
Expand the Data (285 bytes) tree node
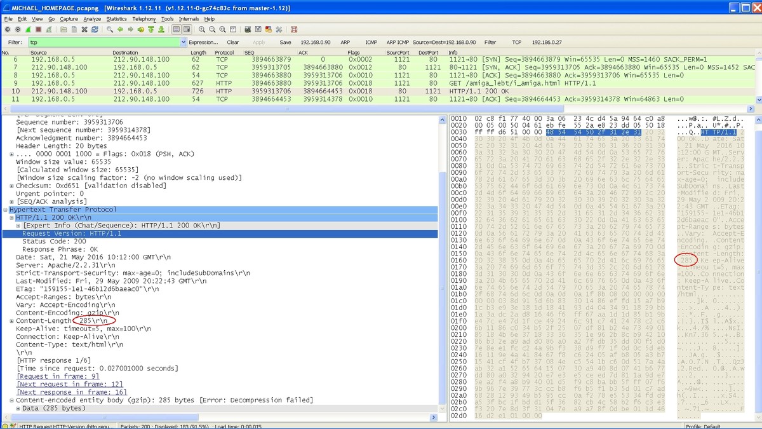point(18,408)
